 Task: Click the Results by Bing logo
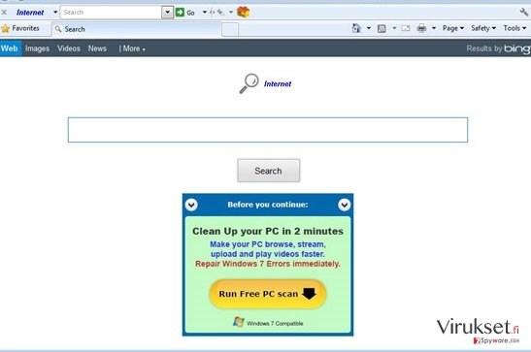pos(498,48)
